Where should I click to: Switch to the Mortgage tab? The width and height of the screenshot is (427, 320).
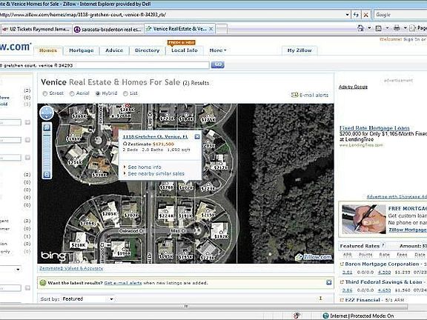[x=81, y=50]
